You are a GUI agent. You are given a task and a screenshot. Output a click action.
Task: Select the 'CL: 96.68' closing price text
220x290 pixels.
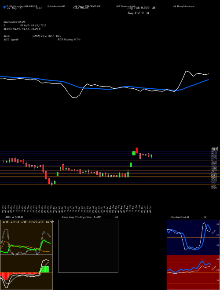(81, 8)
